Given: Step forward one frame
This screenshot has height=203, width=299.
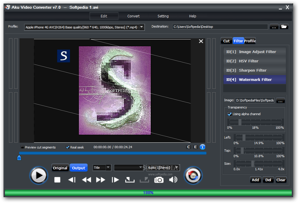Looking at the screenshot, I should [x=115, y=180].
